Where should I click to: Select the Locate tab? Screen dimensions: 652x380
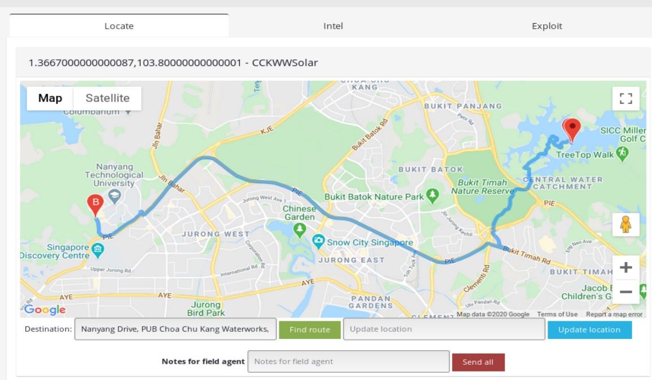click(119, 26)
